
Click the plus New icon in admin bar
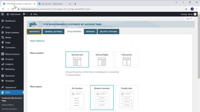click(x=31, y=14)
